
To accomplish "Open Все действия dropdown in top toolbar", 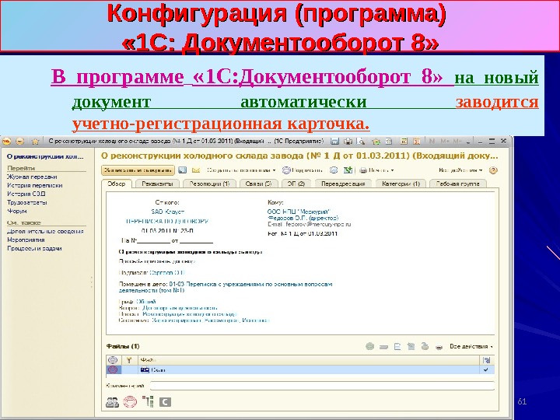I will (x=460, y=170).
